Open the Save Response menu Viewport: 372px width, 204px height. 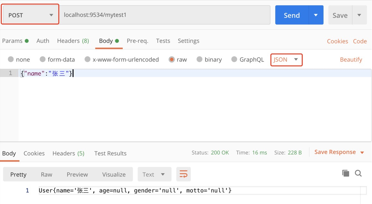coord(339,152)
